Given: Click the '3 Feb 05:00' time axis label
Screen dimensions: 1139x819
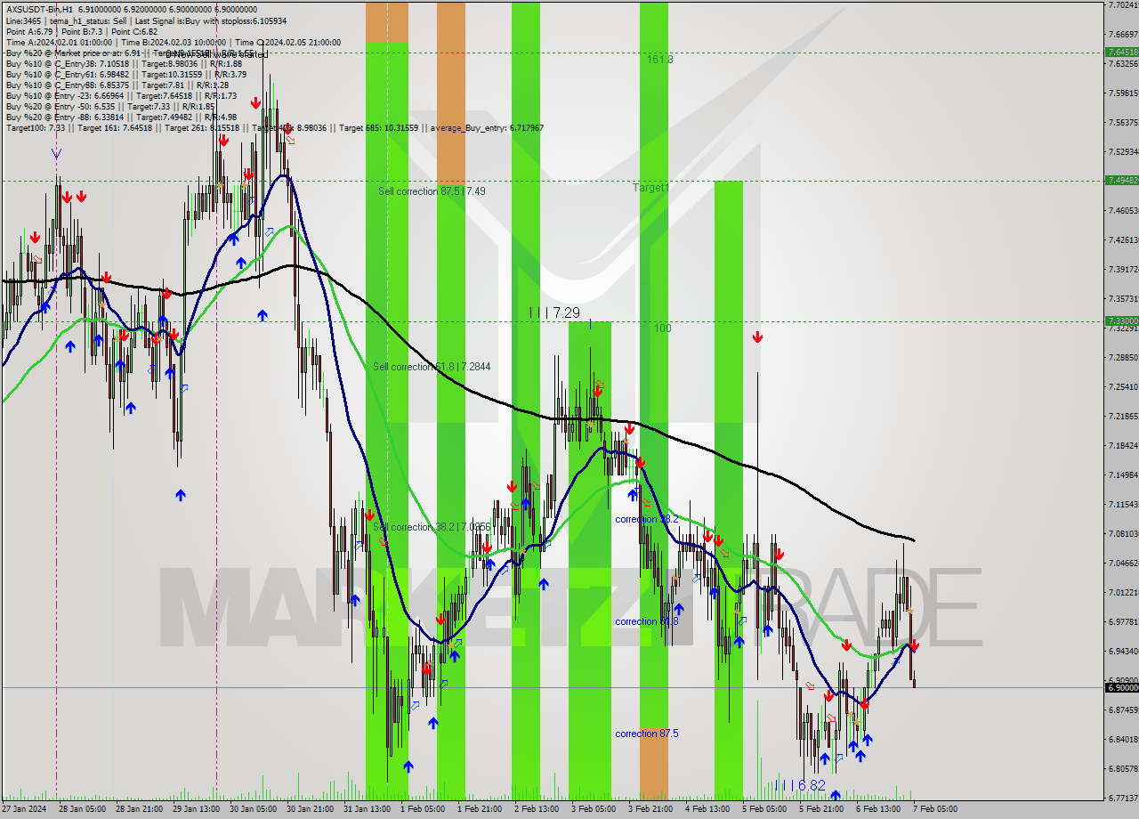Looking at the screenshot, I should (594, 809).
